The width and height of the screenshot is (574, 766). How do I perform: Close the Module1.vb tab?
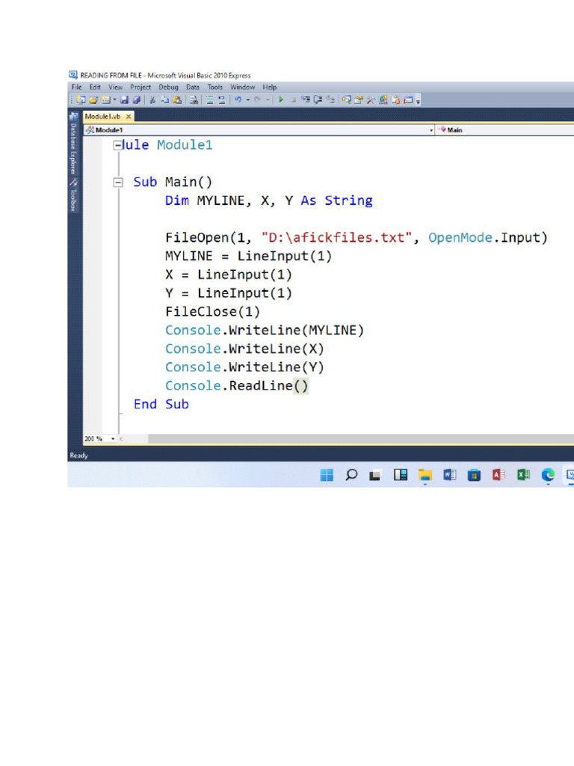[x=129, y=117]
